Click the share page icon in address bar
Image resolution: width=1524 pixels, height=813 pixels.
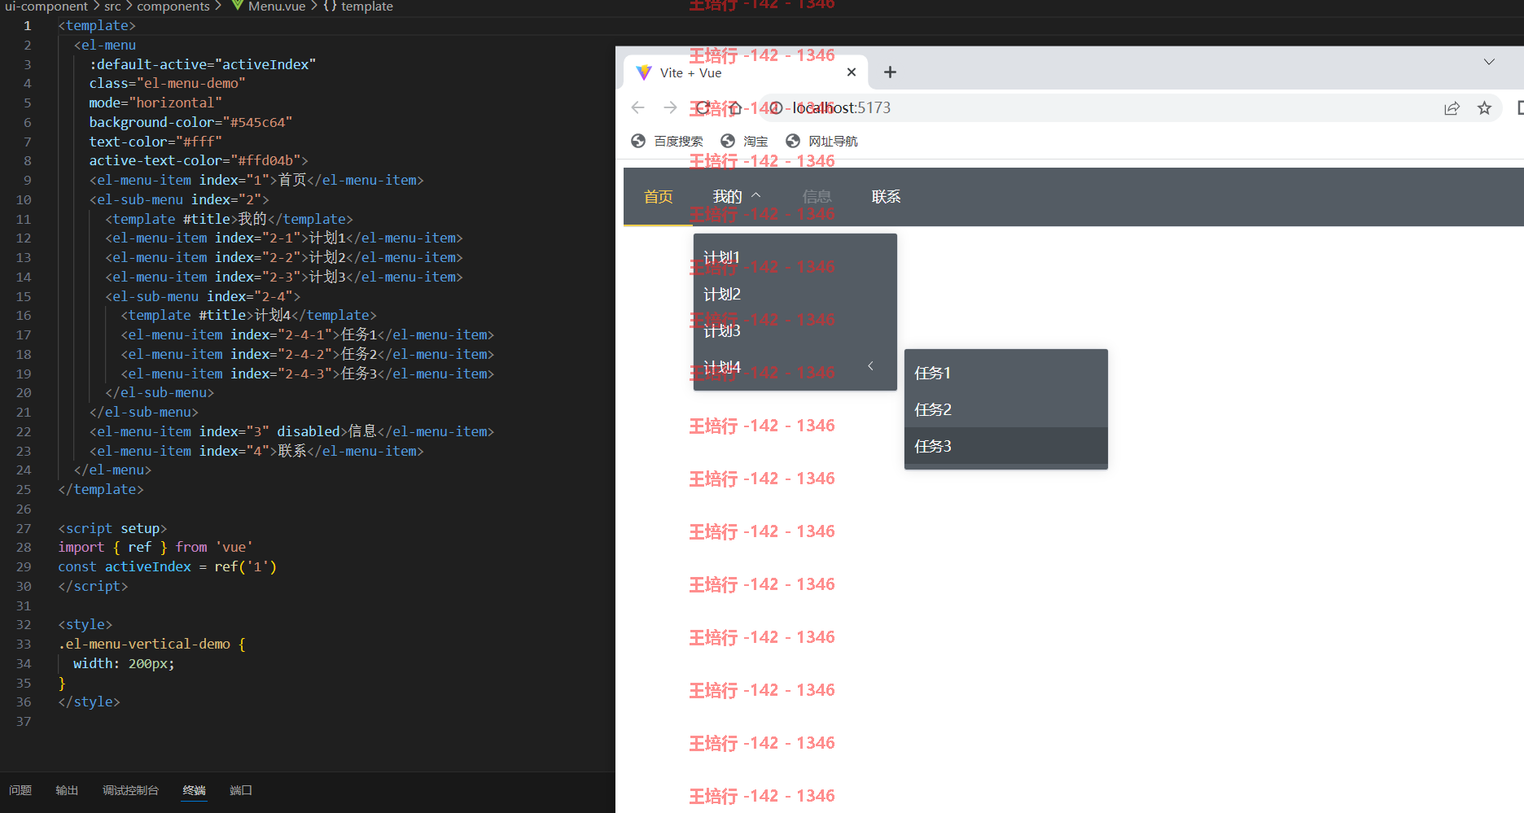coord(1452,108)
